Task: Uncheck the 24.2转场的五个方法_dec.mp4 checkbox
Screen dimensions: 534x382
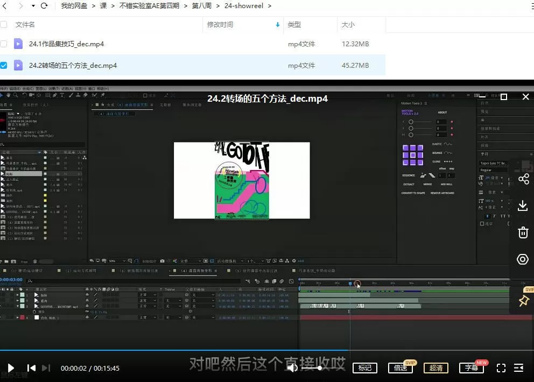Action: [4, 66]
